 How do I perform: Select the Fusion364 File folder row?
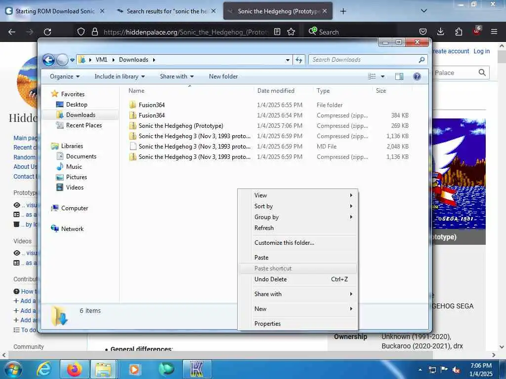pyautogui.click(x=268, y=105)
